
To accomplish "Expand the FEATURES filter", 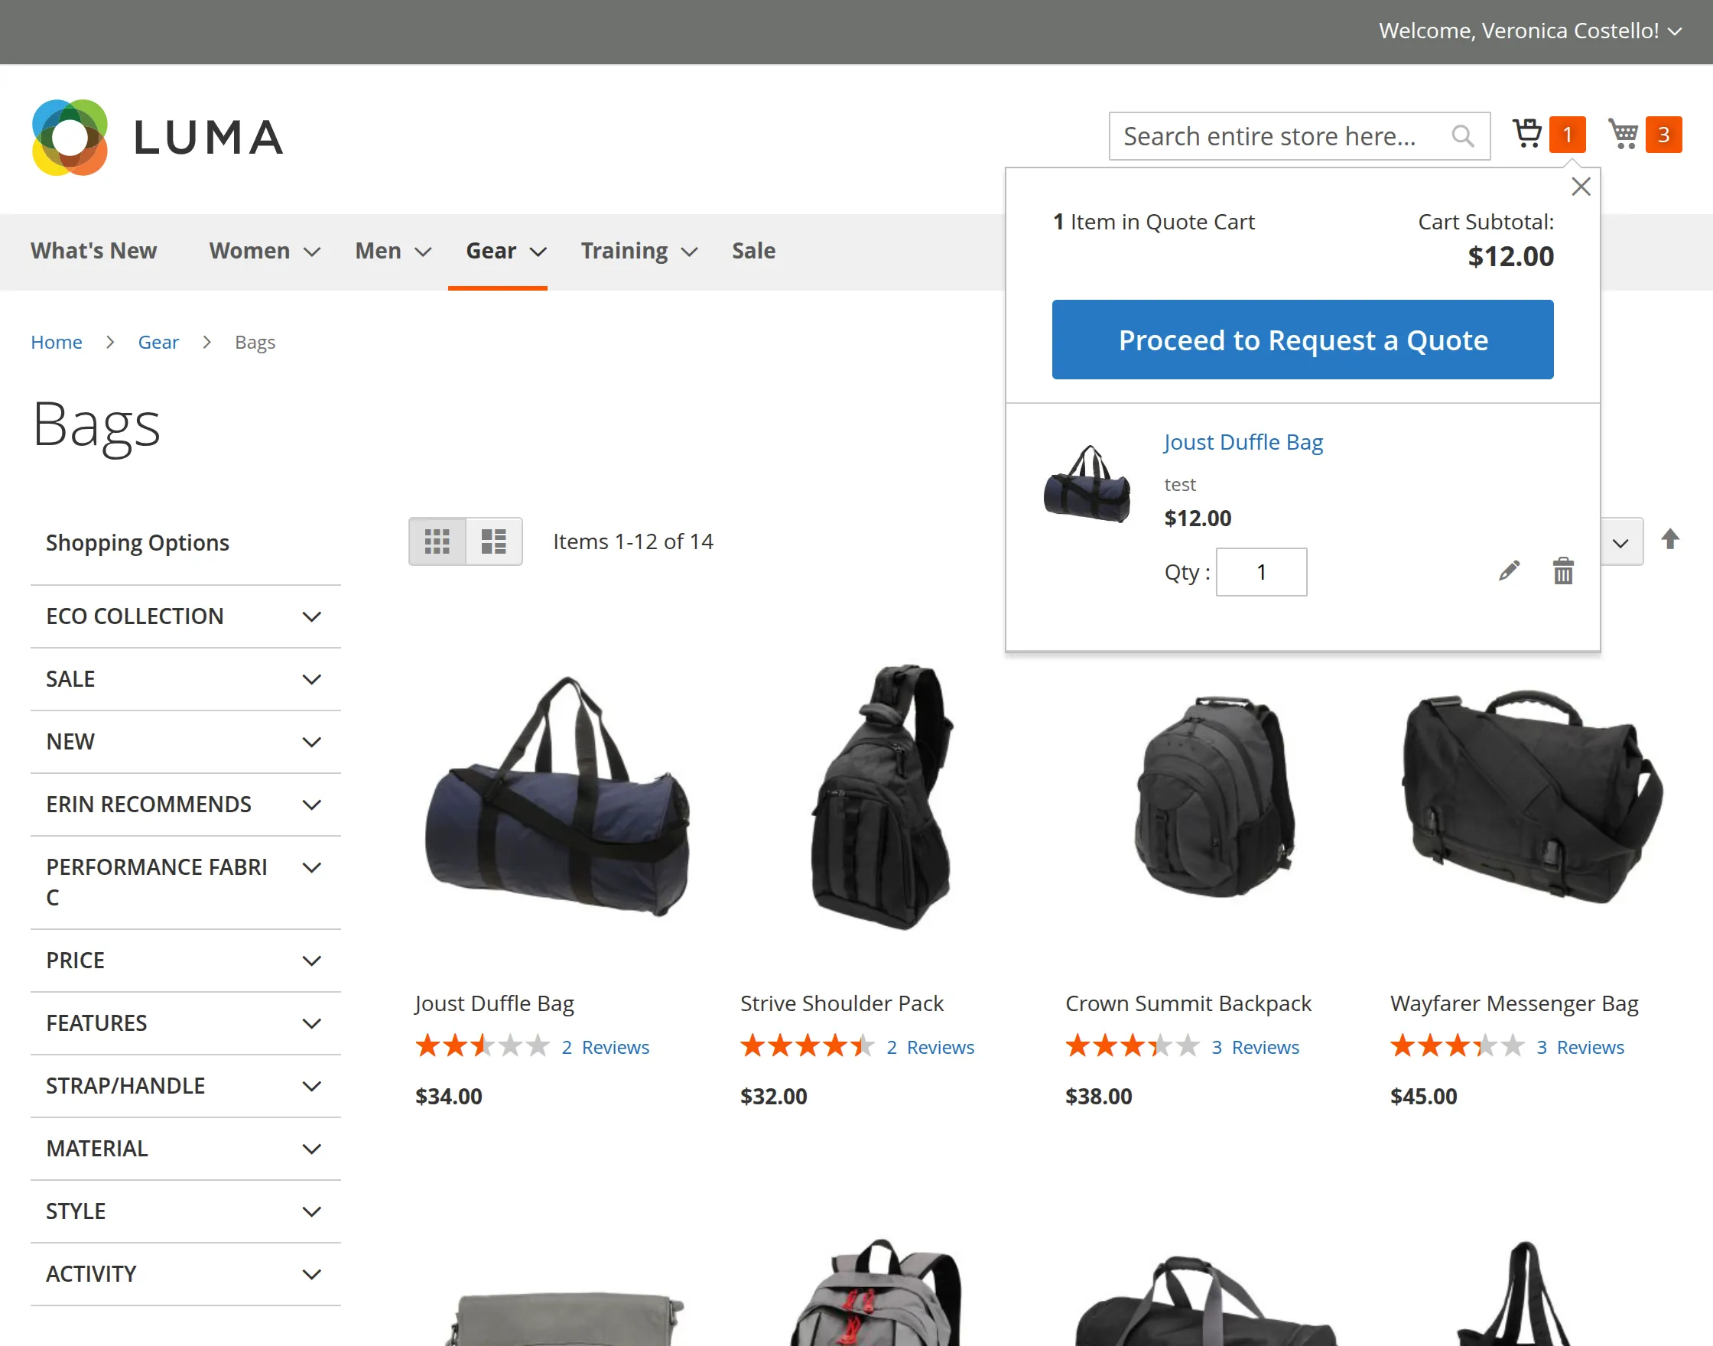I will point(186,1023).
